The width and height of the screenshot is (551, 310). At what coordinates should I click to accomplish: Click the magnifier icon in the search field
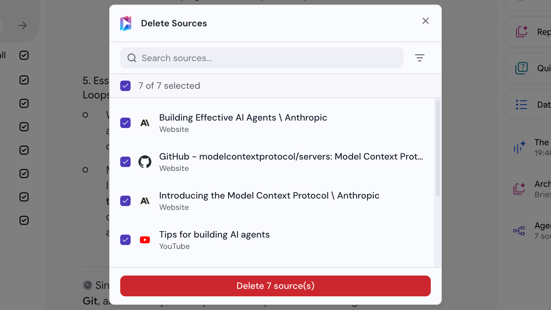pyautogui.click(x=132, y=58)
